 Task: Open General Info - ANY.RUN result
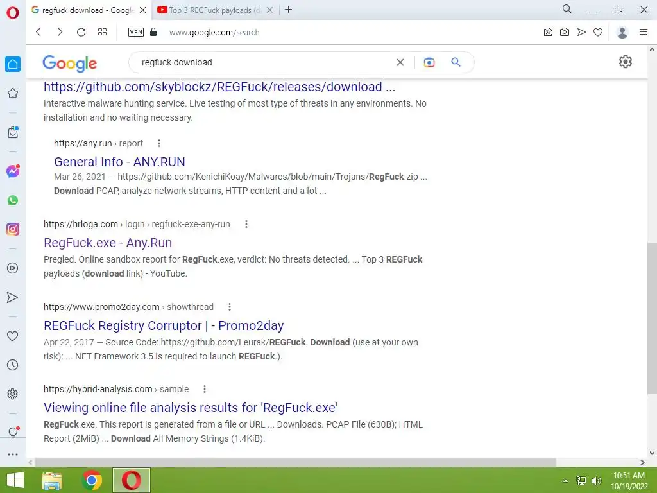pyautogui.click(x=119, y=162)
